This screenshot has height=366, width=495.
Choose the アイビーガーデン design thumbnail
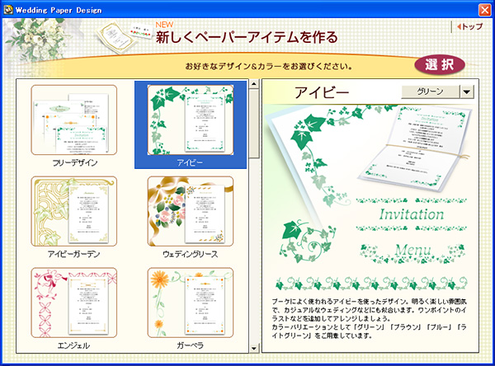click(74, 211)
